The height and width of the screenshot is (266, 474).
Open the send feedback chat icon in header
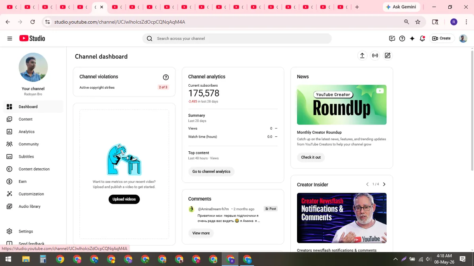[x=392, y=39]
